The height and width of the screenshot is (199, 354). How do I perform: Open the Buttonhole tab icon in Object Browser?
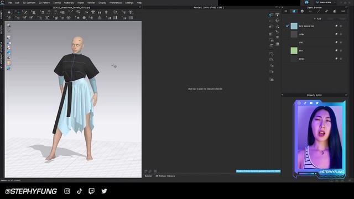click(310, 11)
